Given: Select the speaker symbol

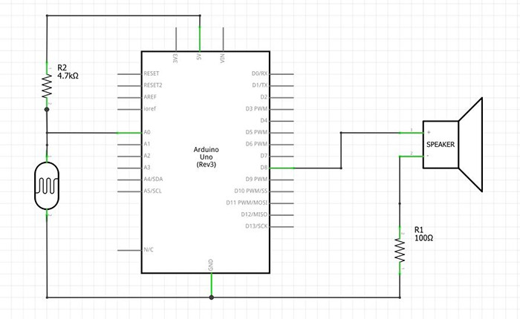Looking at the screenshot, I should point(453,144).
